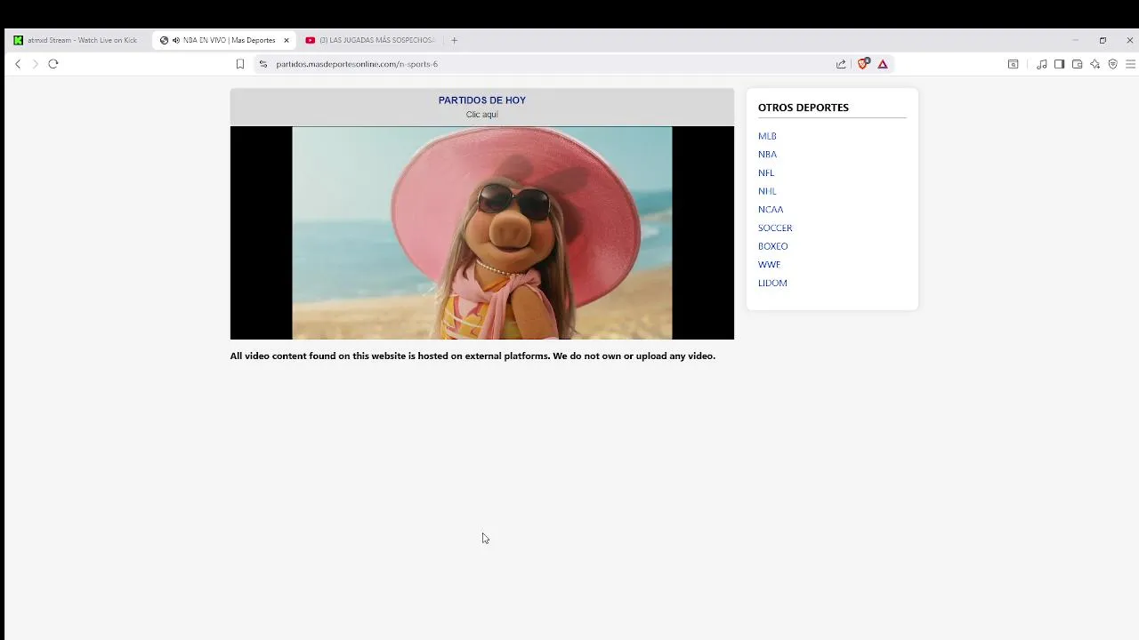Open Brave VPN shield icon
Screen dimensions: 1139x640
pos(1112,64)
